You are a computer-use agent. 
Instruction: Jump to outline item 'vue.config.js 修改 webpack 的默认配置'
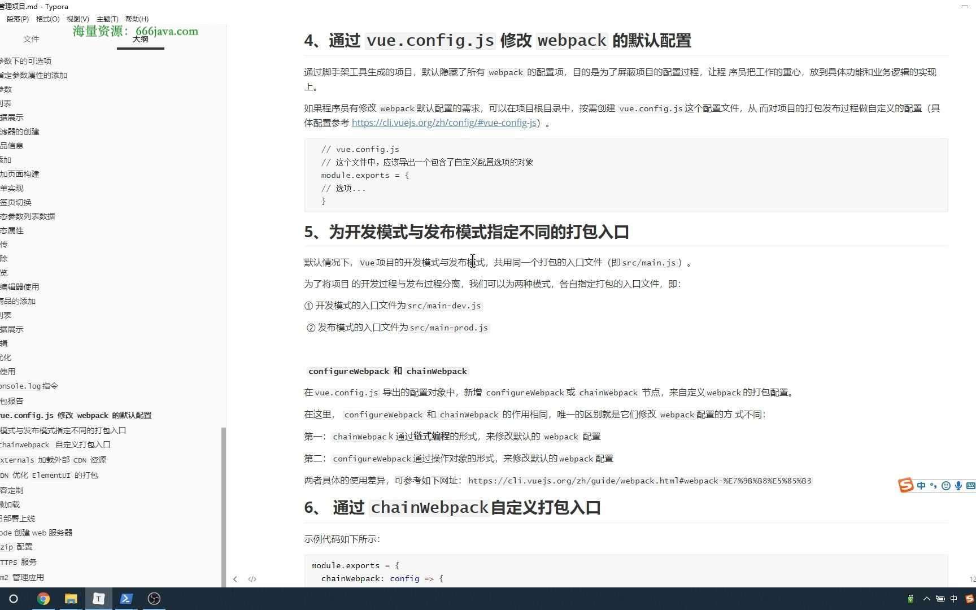coord(76,415)
